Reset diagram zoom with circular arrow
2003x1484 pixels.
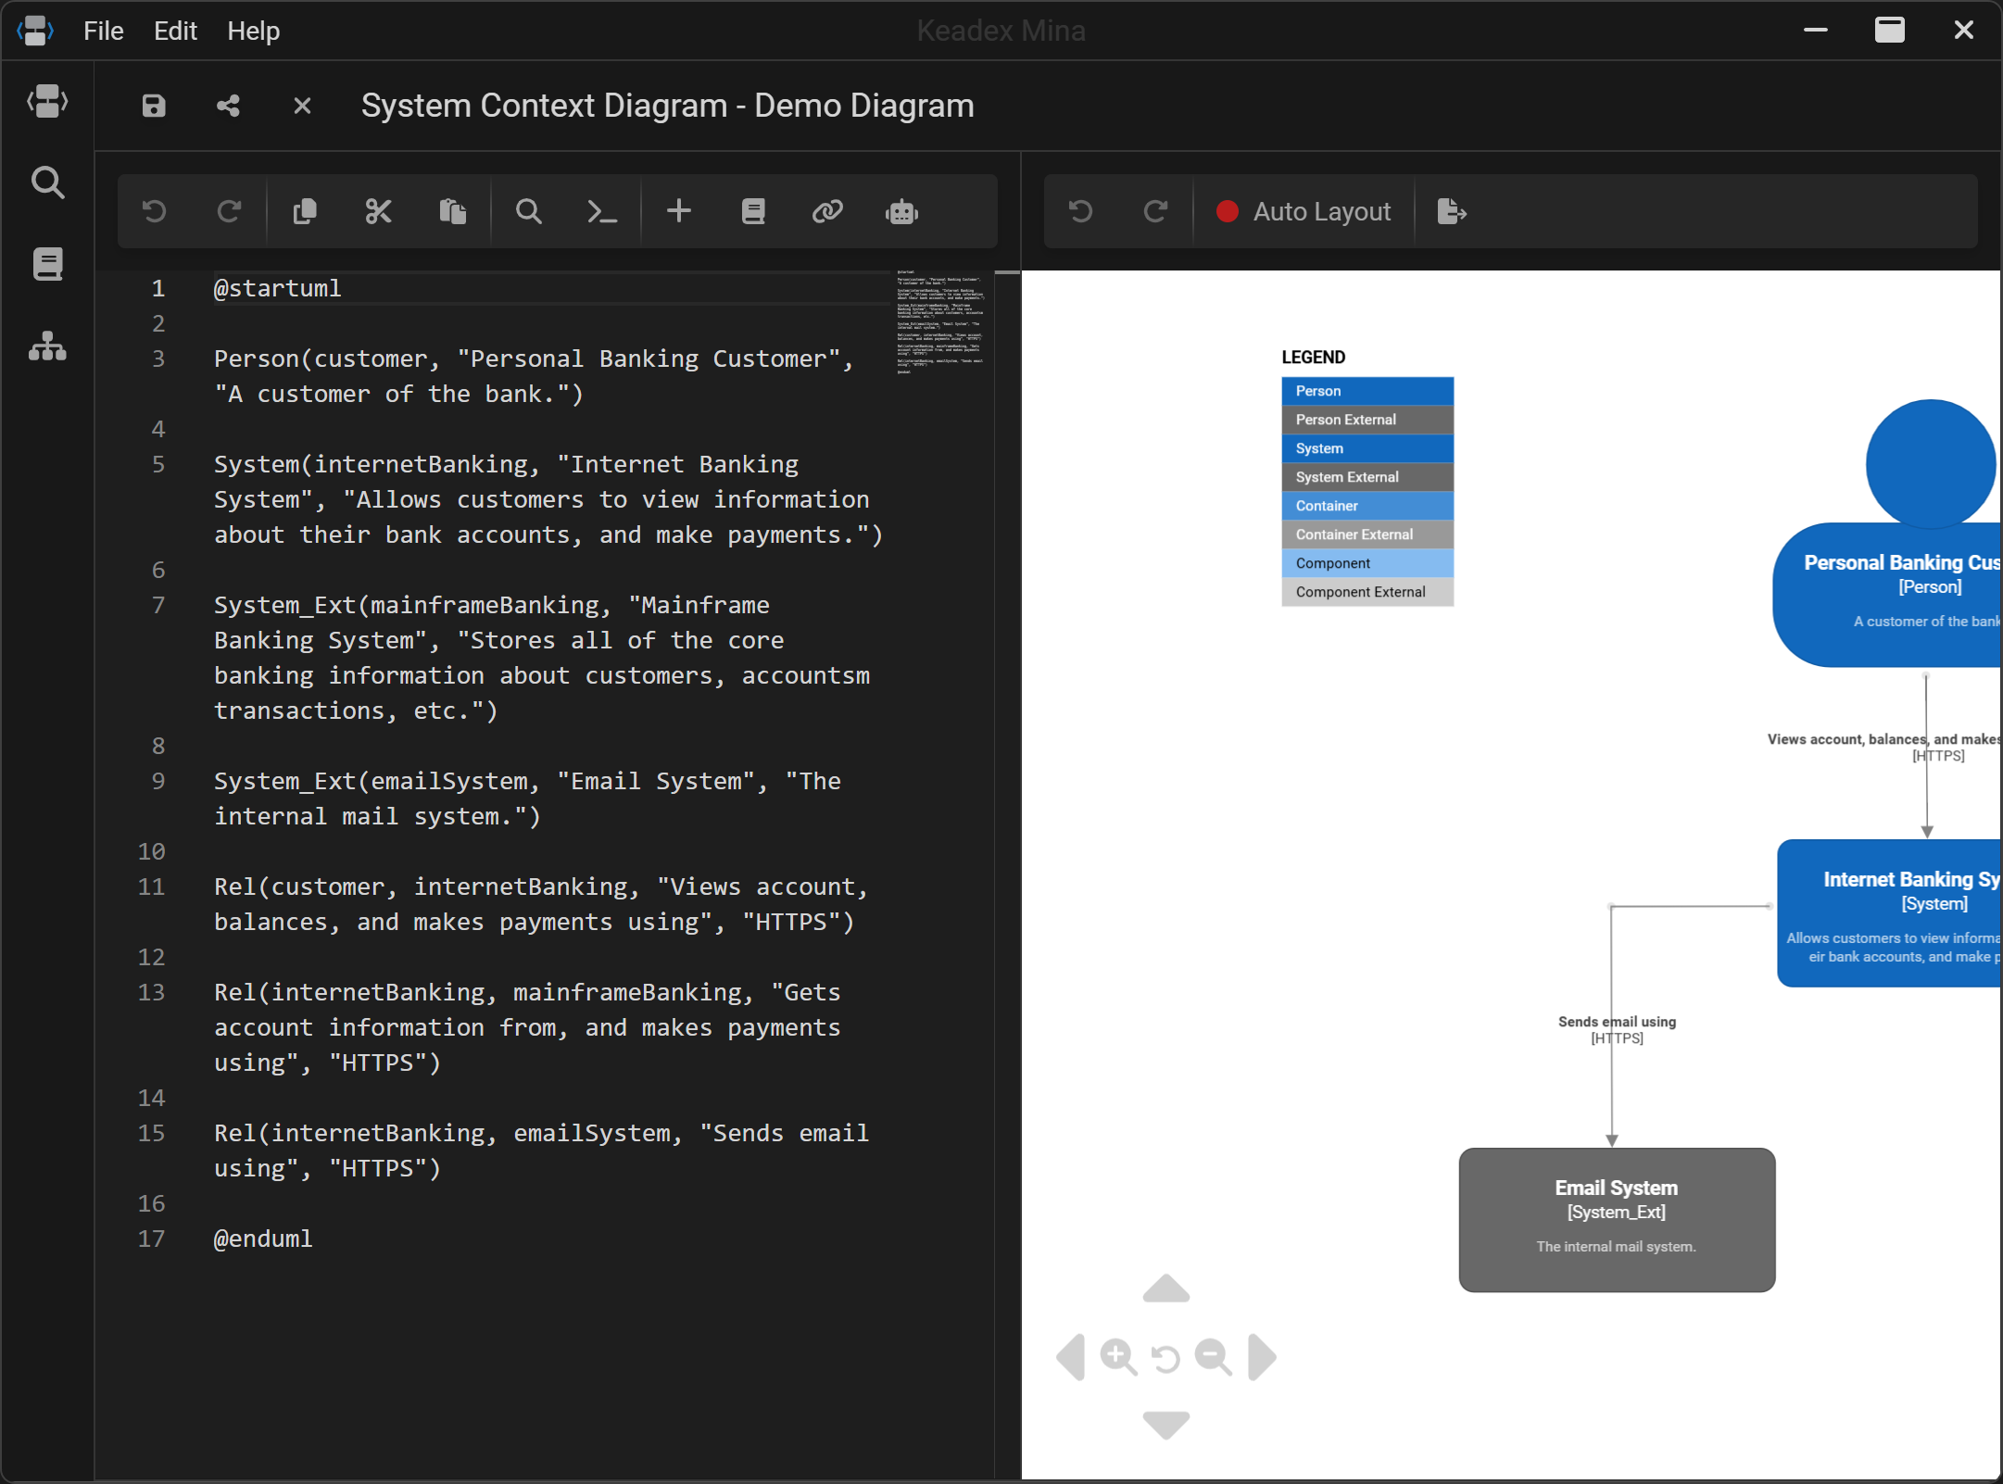pos(1165,1358)
